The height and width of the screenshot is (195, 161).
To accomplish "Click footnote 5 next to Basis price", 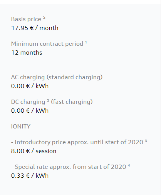I will (44, 17).
